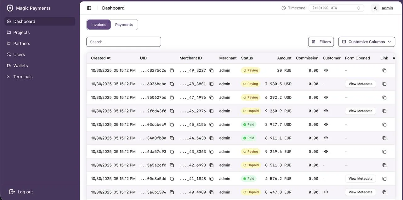Copy merchant ID ending 49_8227

212,70
